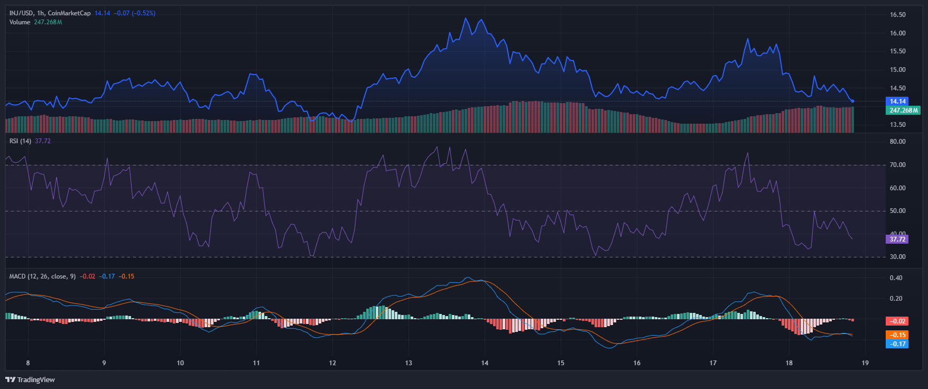
Task: Click the red -0.02 MACD histogram tag
Action: (x=897, y=321)
